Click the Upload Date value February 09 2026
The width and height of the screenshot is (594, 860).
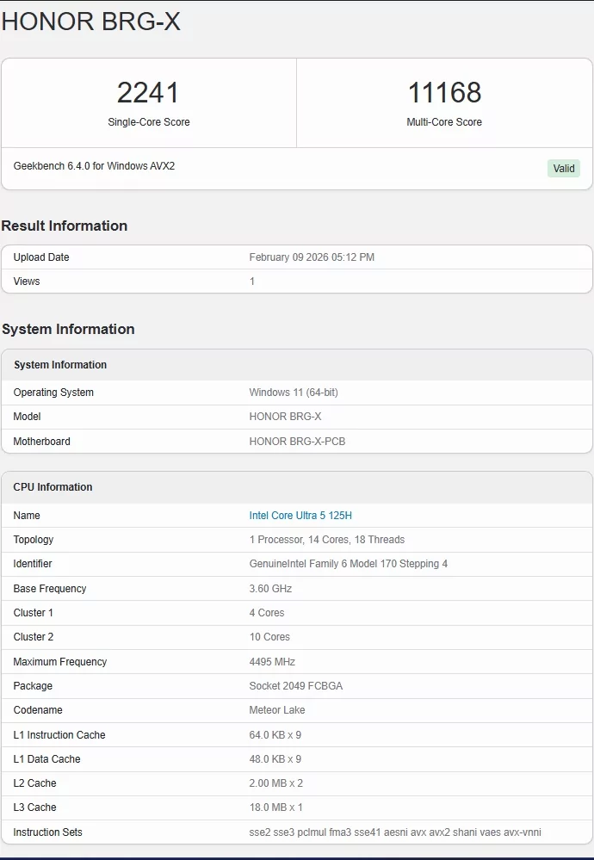312,257
